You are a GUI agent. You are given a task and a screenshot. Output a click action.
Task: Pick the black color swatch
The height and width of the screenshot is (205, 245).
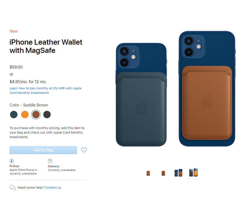(x=47, y=115)
